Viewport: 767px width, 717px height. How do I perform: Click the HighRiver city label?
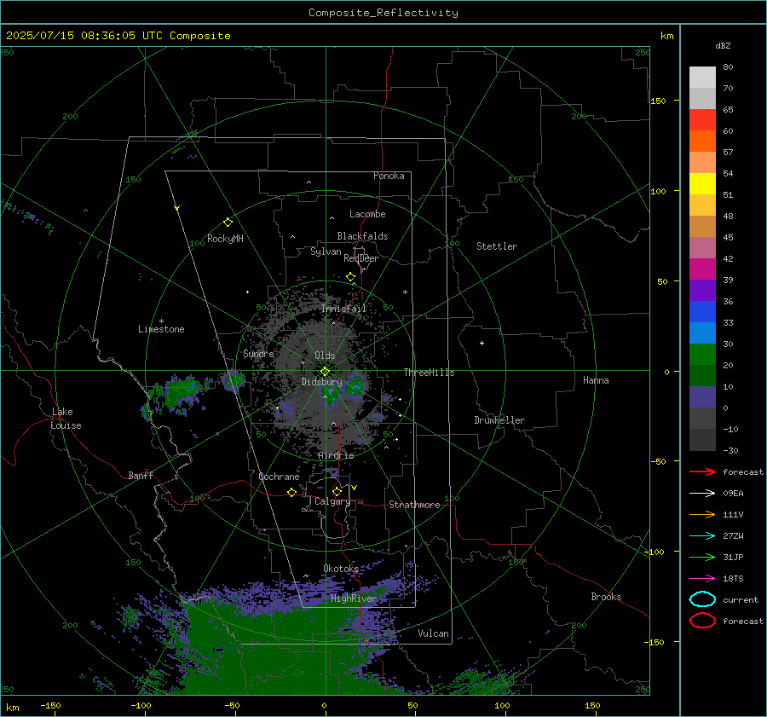[x=354, y=598]
